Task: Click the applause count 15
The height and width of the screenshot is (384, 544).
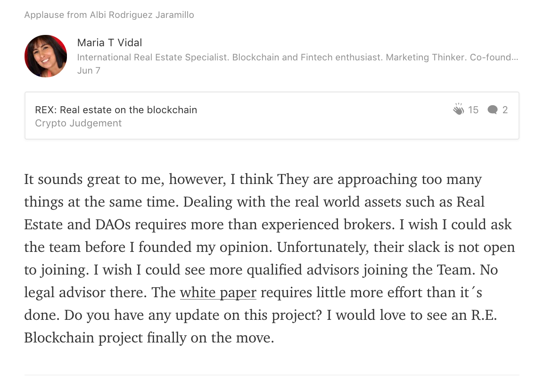Action: (473, 110)
